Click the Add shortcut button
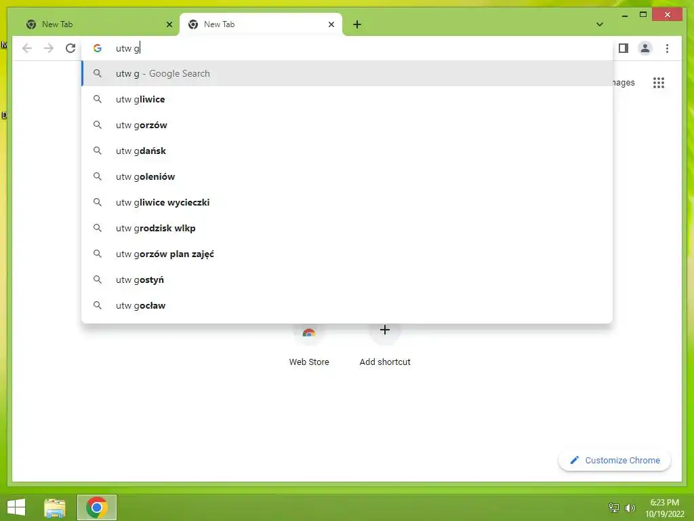Viewport: 694px width, 521px height. pyautogui.click(x=385, y=345)
